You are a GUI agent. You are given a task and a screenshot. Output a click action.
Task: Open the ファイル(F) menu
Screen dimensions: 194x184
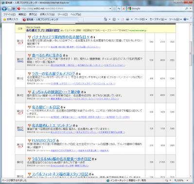point(9,15)
